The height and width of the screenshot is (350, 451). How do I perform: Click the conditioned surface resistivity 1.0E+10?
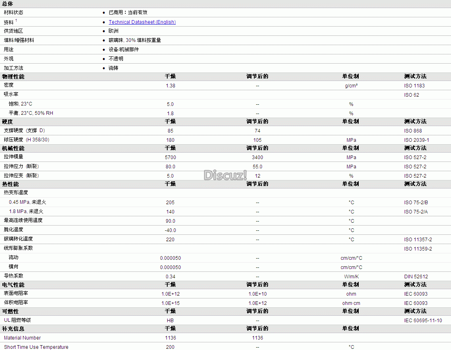tap(258, 294)
